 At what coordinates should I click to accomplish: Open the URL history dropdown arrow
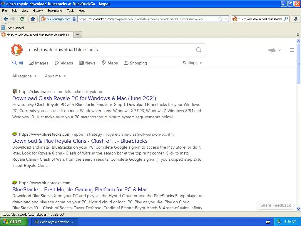[226, 19]
